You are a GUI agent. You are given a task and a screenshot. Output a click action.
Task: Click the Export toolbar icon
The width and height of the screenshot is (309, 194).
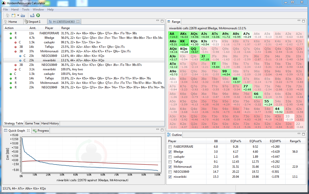pyautogui.click(x=32, y=16)
